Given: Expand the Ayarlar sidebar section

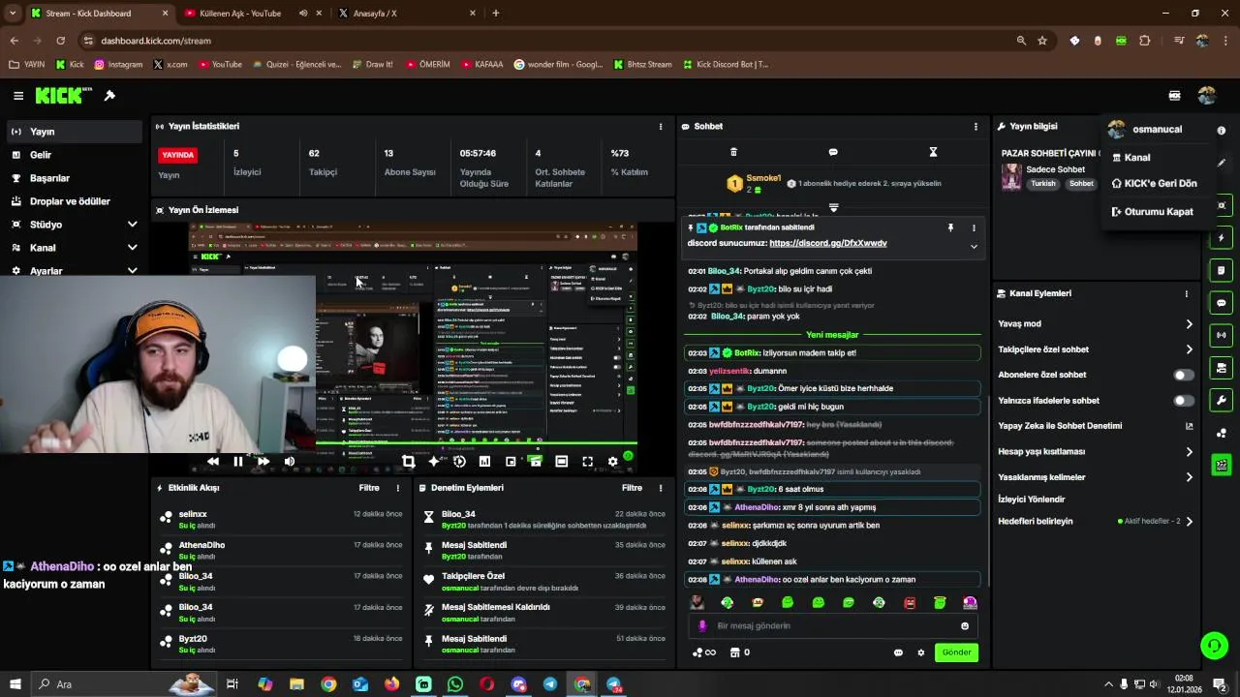Looking at the screenshot, I should tap(132, 271).
